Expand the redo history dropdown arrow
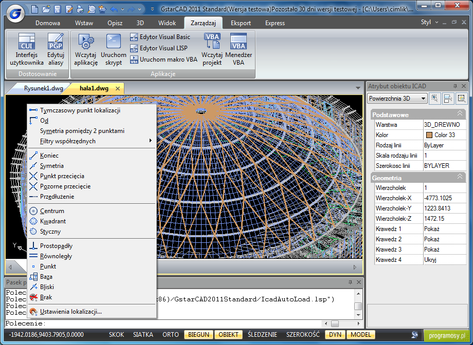This screenshot has width=473, height=345. (139, 9)
